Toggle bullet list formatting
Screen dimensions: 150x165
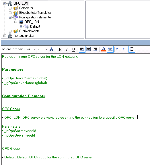pos(132,49)
